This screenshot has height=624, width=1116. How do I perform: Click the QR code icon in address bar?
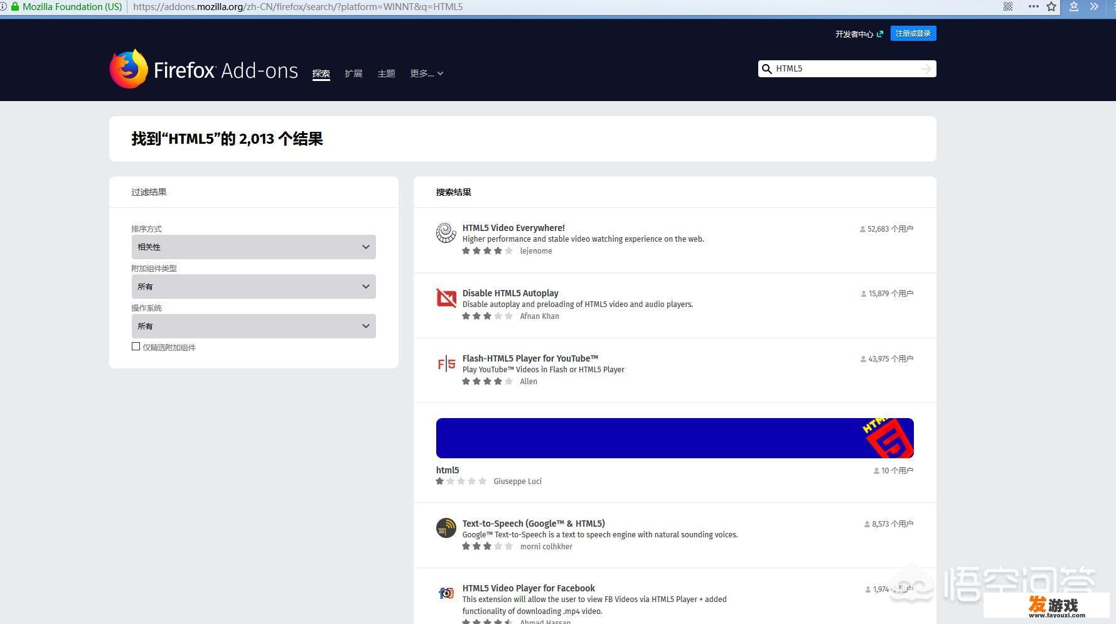[x=1008, y=7]
